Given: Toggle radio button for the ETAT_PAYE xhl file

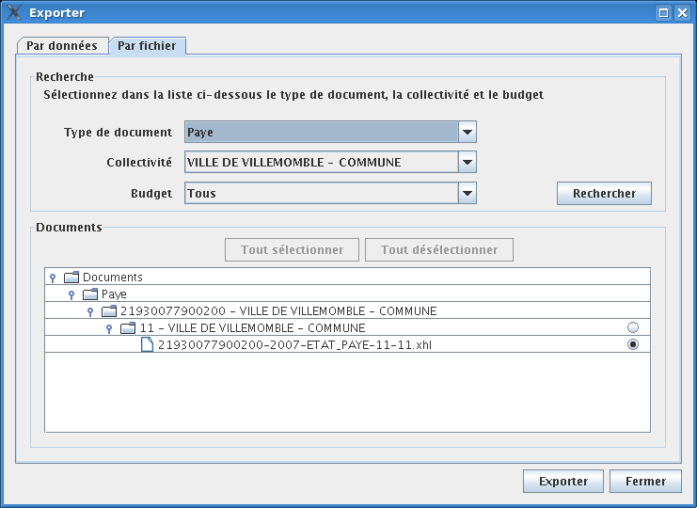Looking at the screenshot, I should (x=633, y=345).
